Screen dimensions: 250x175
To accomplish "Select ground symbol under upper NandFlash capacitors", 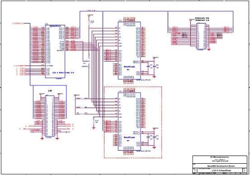I will click(x=154, y=77).
